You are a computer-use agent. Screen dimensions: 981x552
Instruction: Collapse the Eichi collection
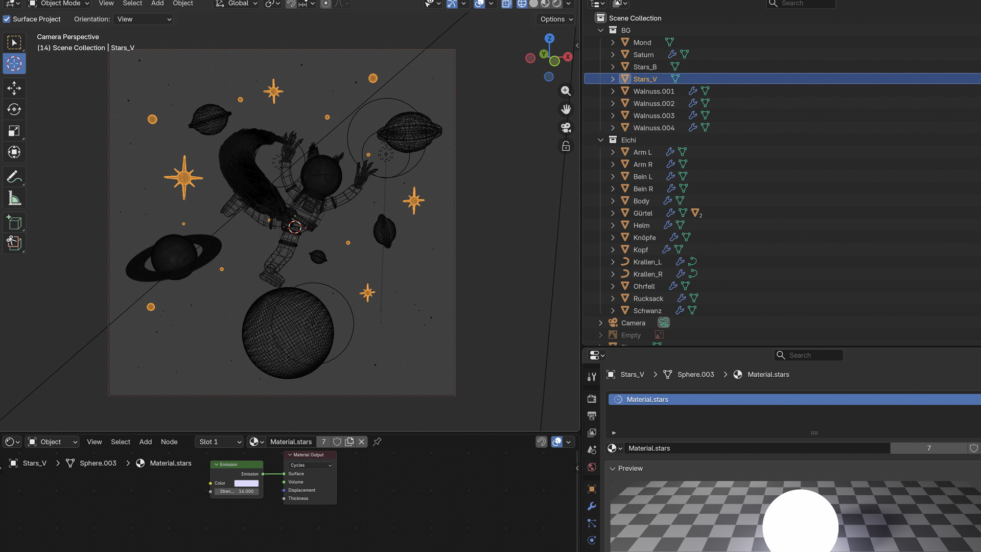tap(601, 140)
